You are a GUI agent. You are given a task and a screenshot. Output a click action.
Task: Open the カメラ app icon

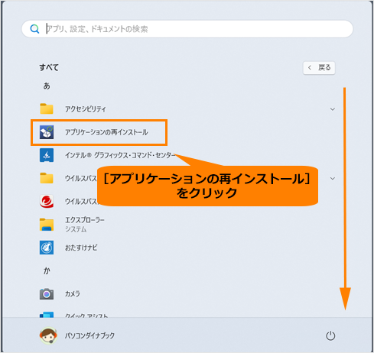(47, 293)
